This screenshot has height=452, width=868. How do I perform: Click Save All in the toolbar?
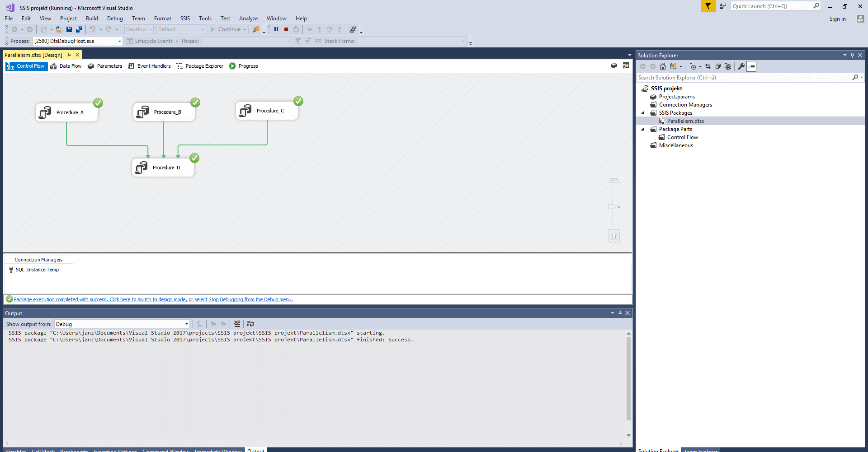[79, 29]
